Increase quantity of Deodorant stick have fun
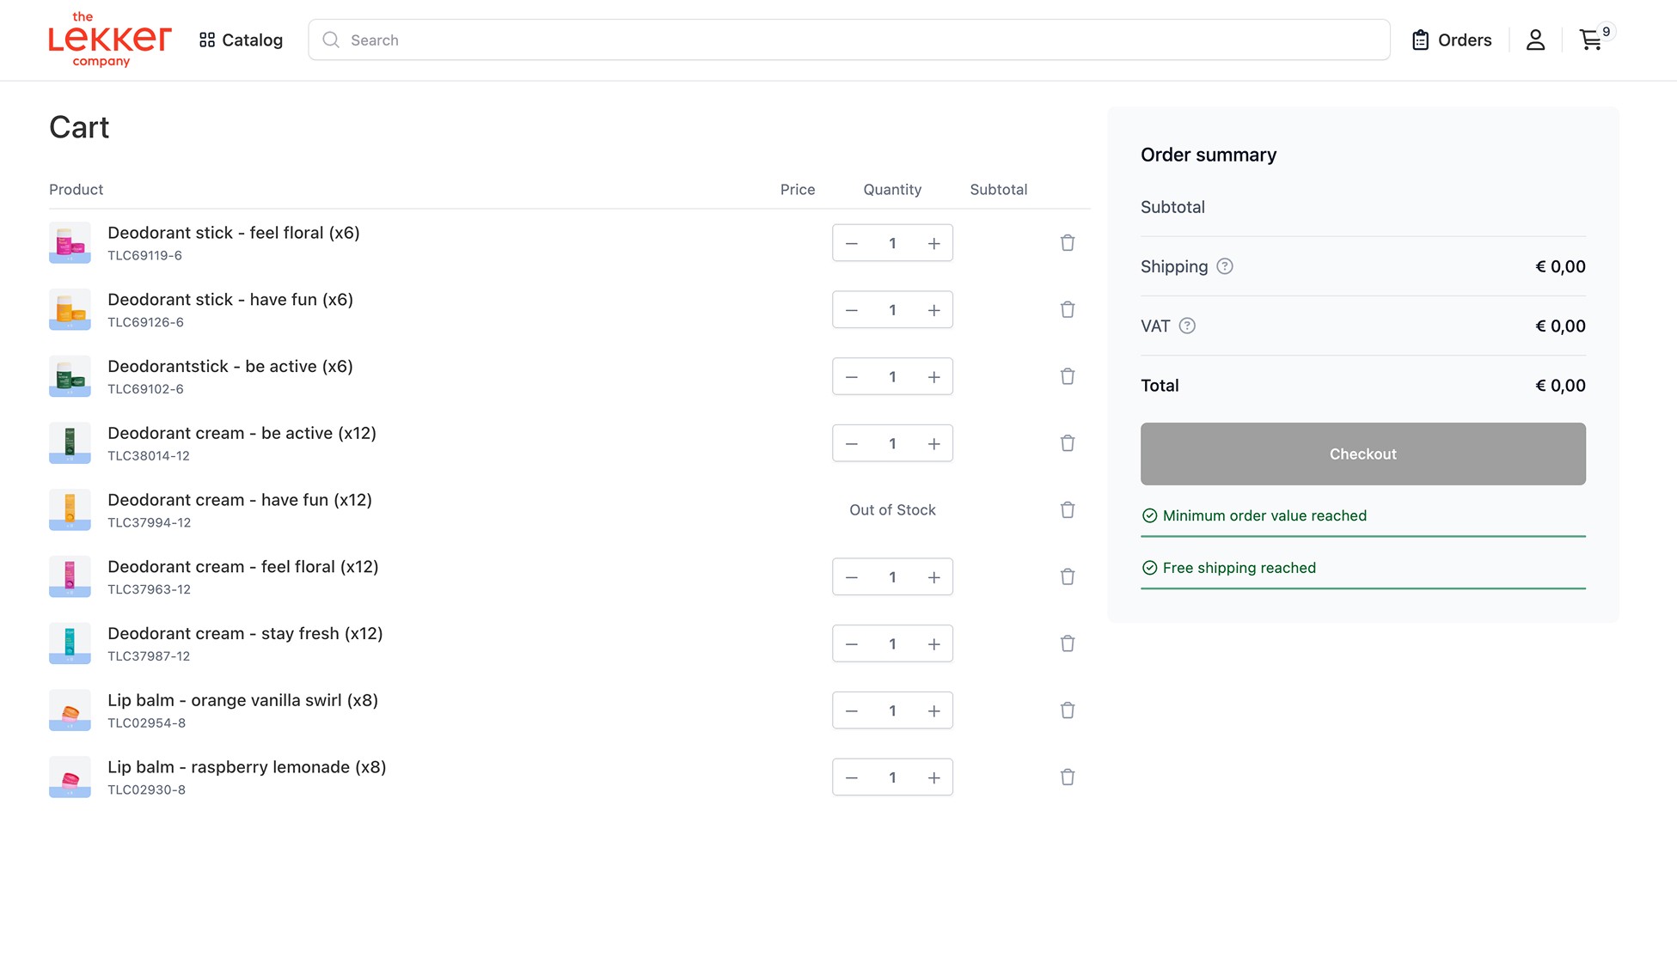 pyautogui.click(x=933, y=310)
